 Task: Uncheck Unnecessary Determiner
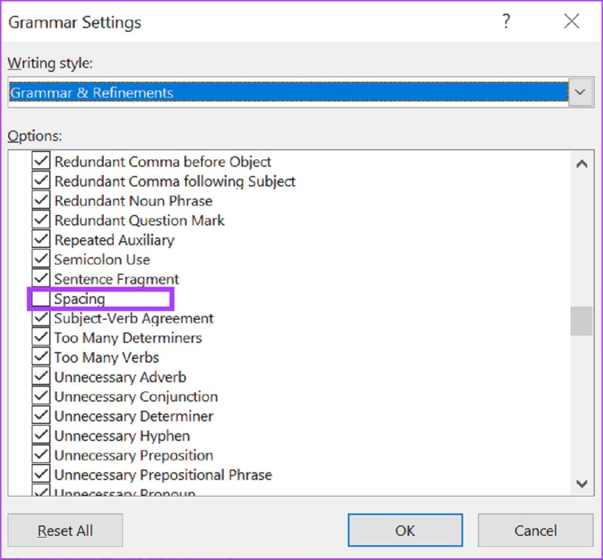click(x=41, y=416)
